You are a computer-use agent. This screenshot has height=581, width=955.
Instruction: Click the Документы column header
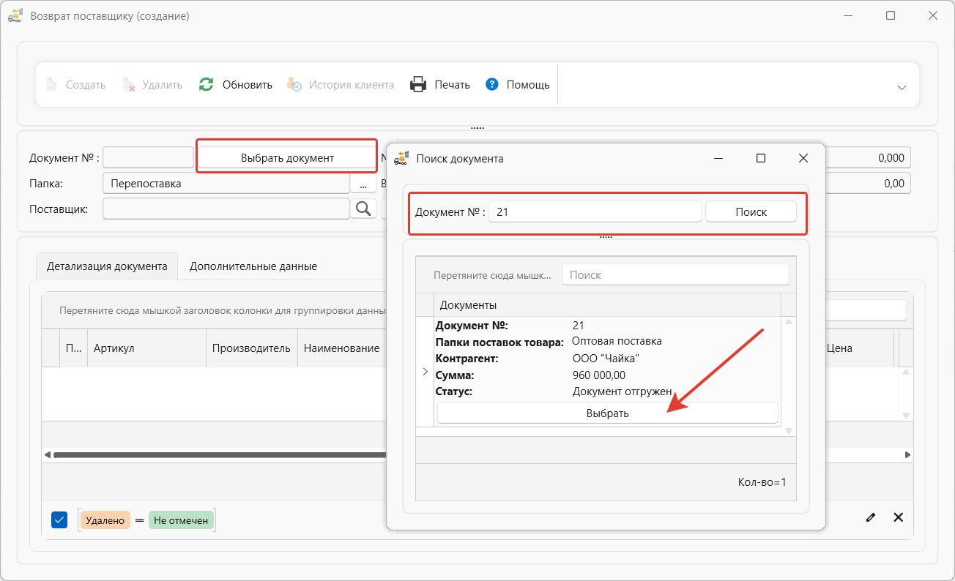click(608, 305)
